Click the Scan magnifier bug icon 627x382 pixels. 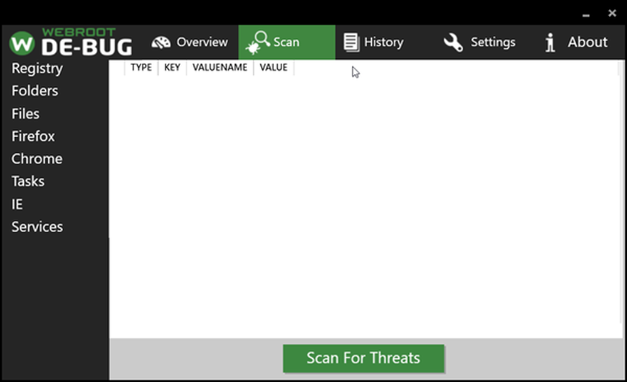258,43
